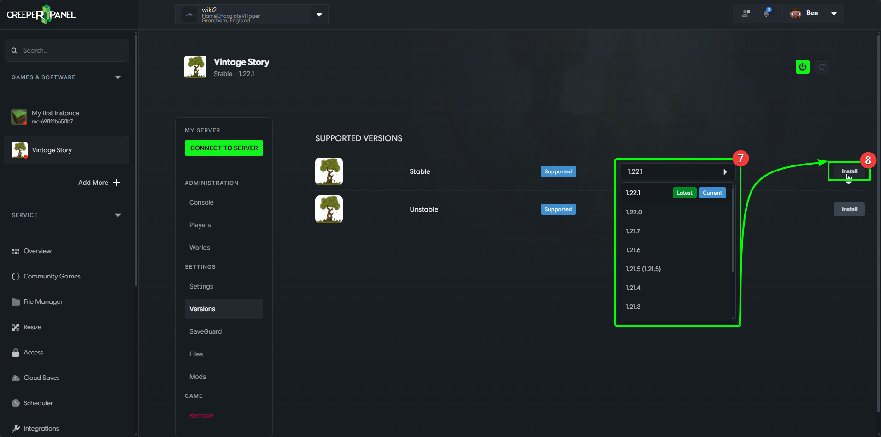Select version 1.21.5 (1.21.5) from list

(x=676, y=269)
